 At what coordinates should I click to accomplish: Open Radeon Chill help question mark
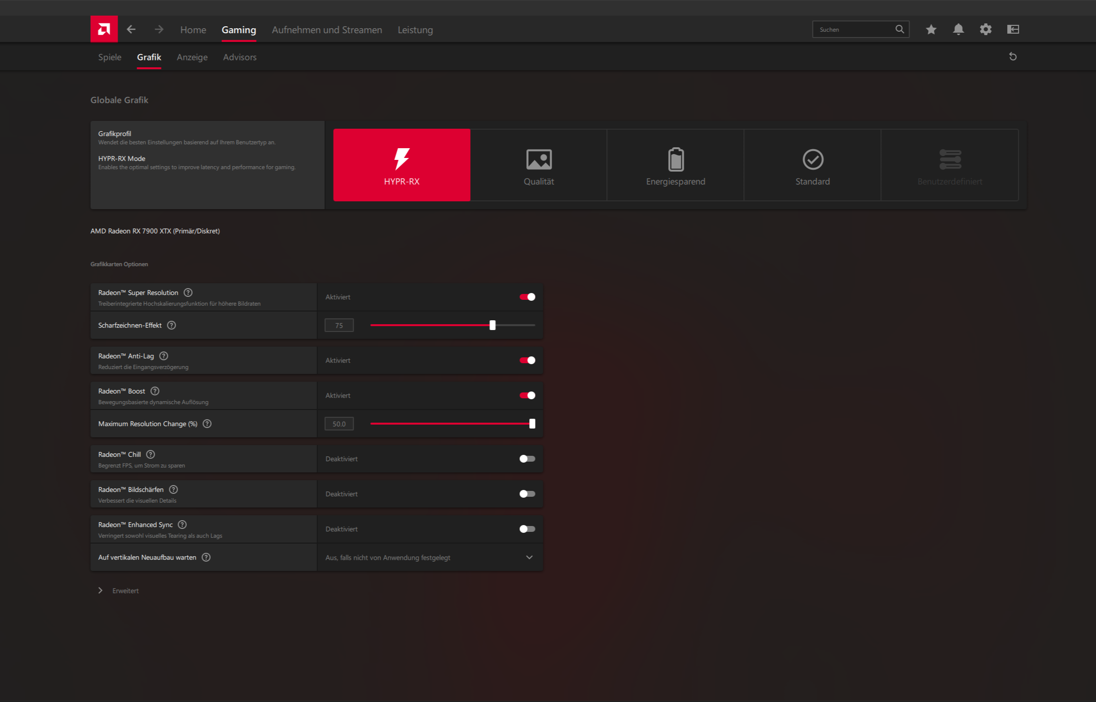click(151, 454)
